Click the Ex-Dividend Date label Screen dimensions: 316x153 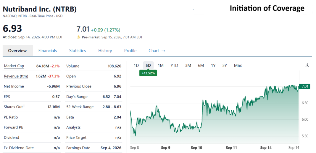pos(19,148)
